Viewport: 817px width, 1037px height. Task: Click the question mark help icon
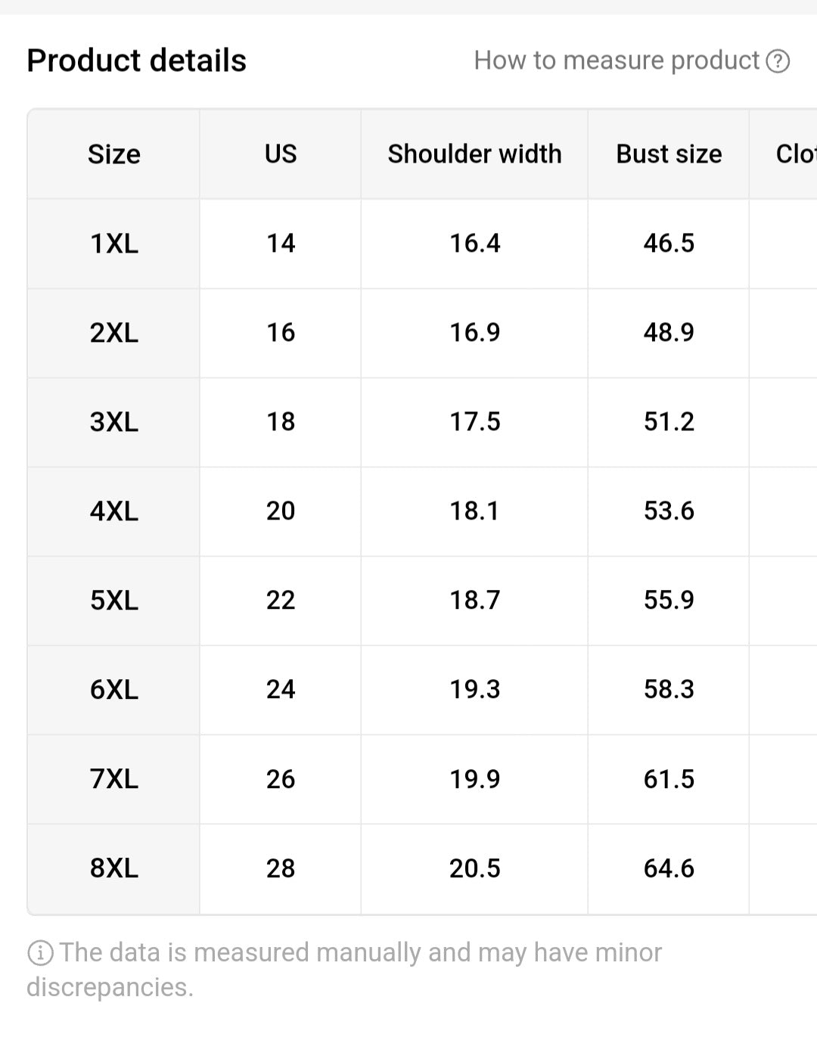(x=778, y=60)
